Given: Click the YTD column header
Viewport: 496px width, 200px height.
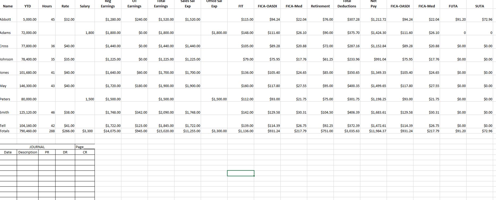Looking at the screenshot, I should tap(28, 6).
